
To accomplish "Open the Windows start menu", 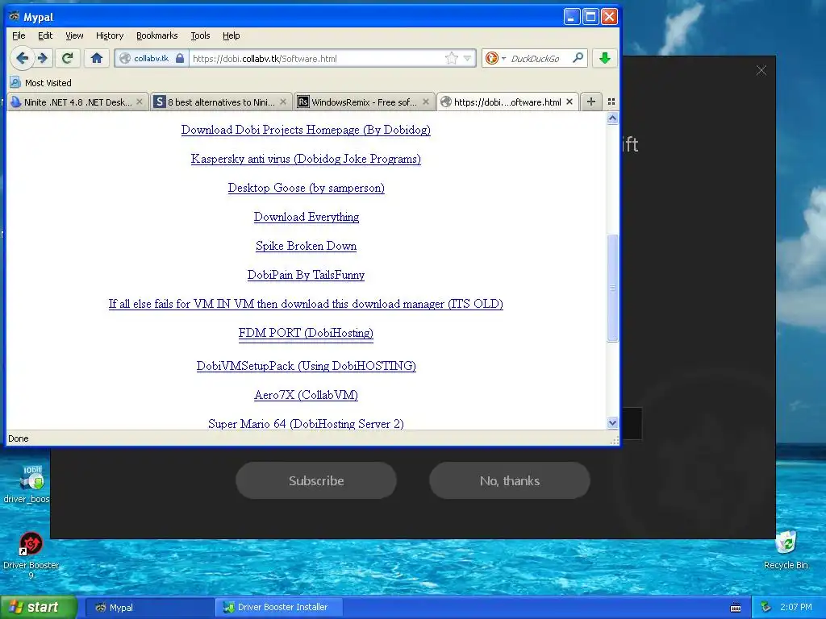I will (x=39, y=607).
